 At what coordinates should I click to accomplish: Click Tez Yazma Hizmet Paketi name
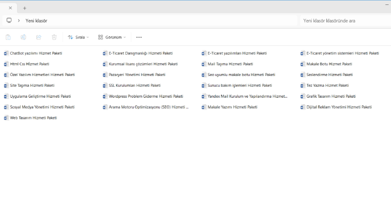327,85
